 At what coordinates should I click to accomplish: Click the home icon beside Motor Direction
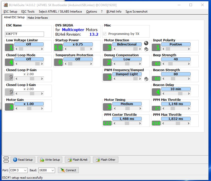[146, 49]
